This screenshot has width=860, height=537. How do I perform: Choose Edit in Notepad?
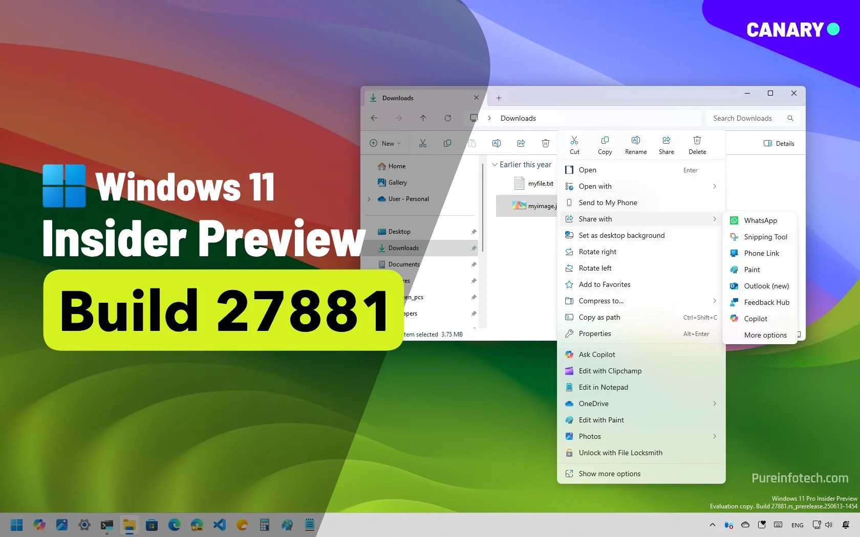pos(641,387)
